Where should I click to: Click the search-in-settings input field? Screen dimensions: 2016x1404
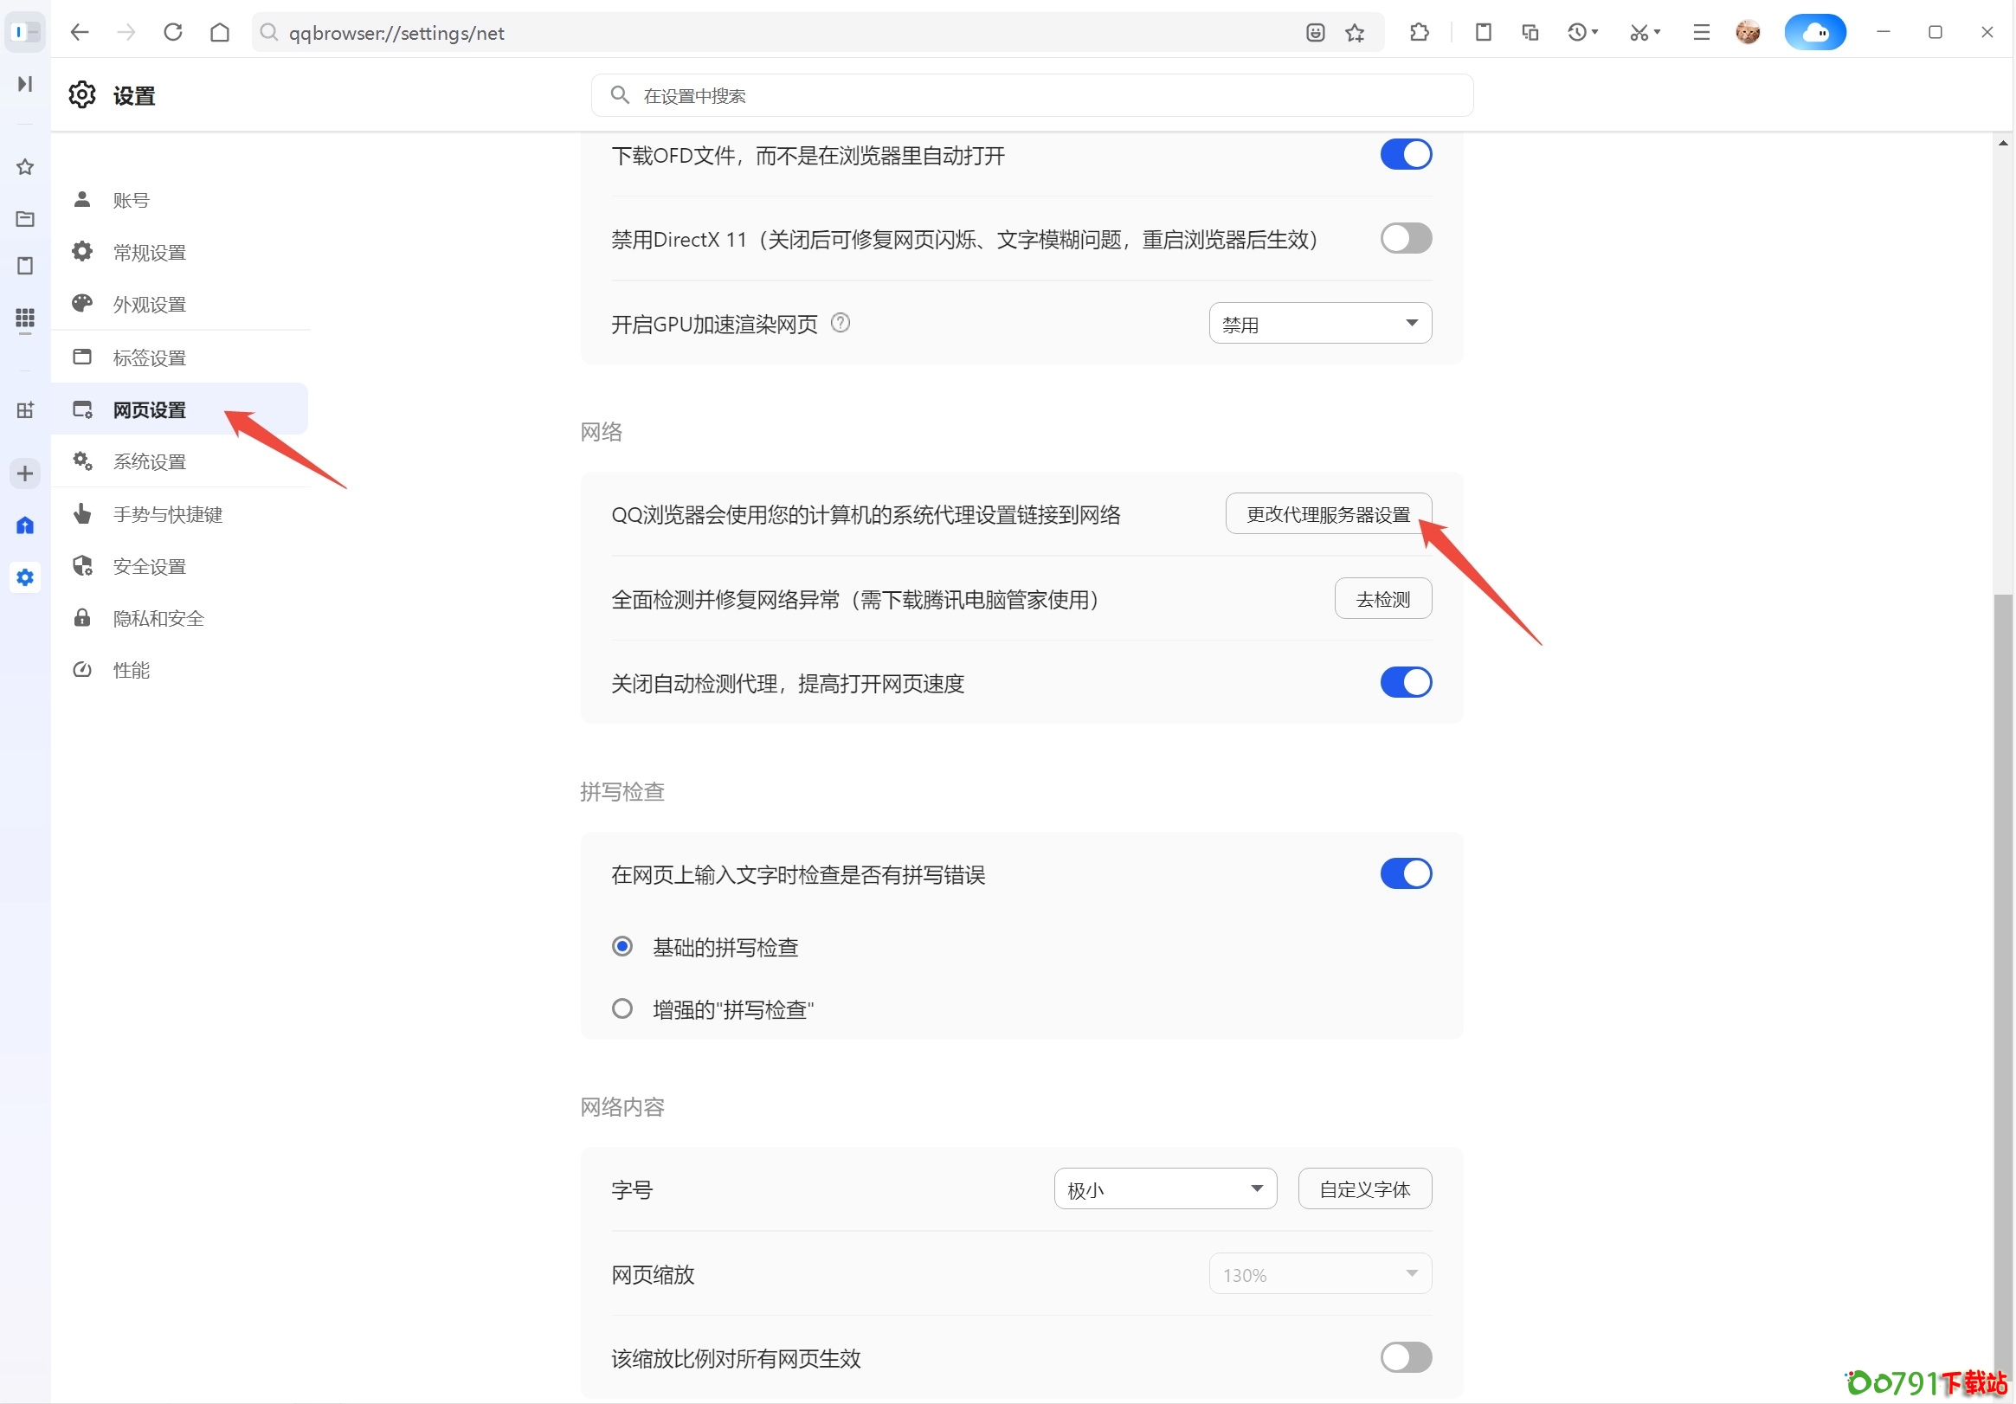(1032, 96)
